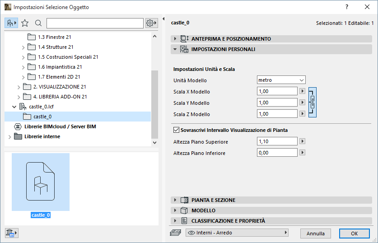Open the Unità Modello dropdown
The height and width of the screenshot is (243, 378).
[x=281, y=80]
